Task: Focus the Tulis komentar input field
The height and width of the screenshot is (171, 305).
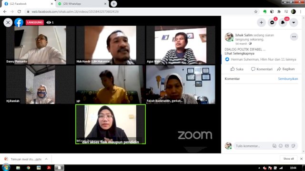Action: coord(253,146)
